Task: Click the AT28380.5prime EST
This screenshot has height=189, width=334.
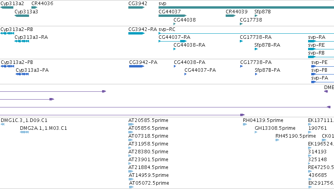Action: [x=130, y=156]
